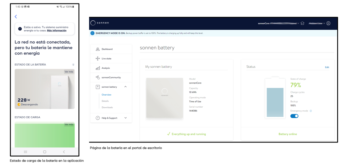Click the home icon in the portal header
Screen dimensions: 348x166
302,23
